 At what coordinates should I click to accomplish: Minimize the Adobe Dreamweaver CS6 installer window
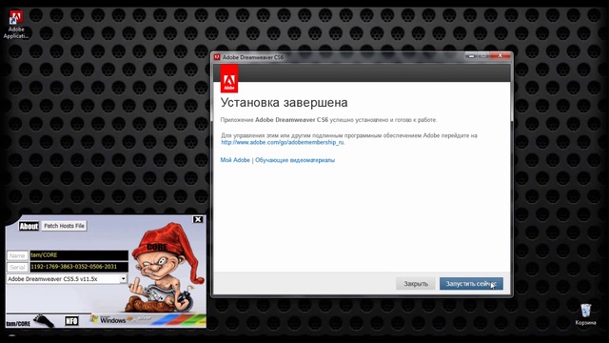coord(471,56)
